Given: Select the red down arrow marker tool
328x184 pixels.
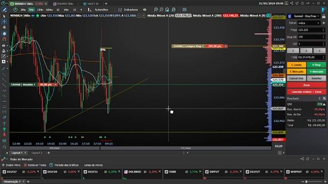Looking at the screenshot, I should tap(4, 135).
